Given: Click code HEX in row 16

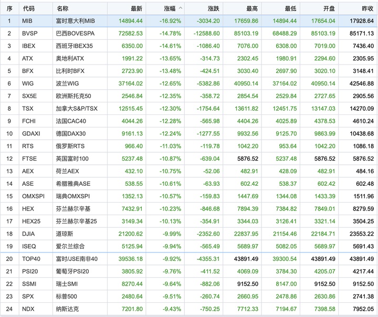Looking at the screenshot, I should pyautogui.click(x=28, y=209).
